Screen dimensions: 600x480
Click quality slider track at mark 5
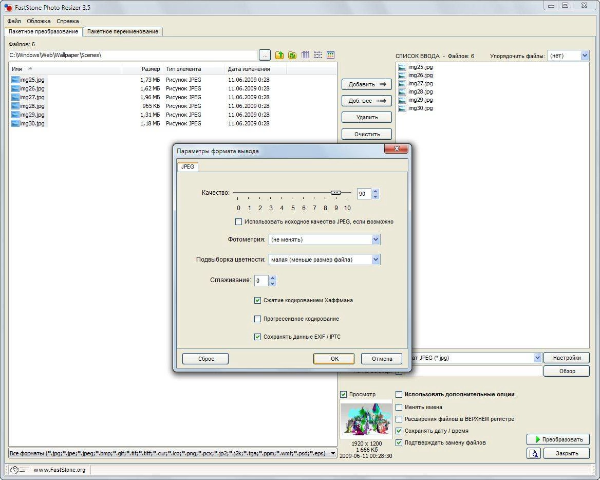pos(293,193)
